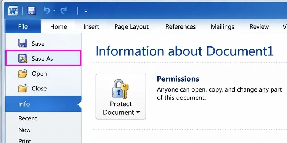Click the Redo arrow in Quick Access Toolbar
This screenshot has width=287, height=143.
click(63, 11)
